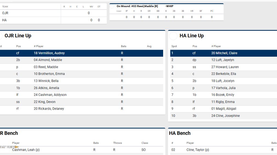Image resolution: width=277 pixels, height=155 pixels.
Task: Select HA player 22 Berkebile, Ella
Action: click(224, 74)
